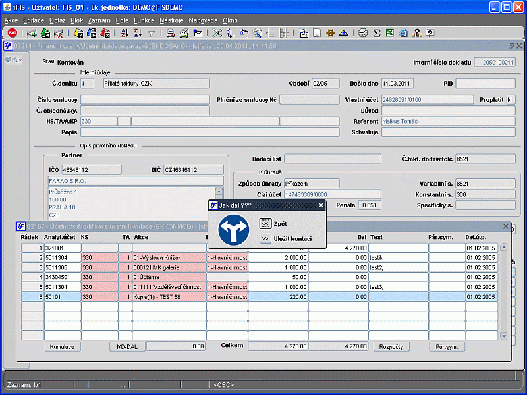527x395 pixels.
Task: Click the clock icon in toolbar
Action: 364,33
